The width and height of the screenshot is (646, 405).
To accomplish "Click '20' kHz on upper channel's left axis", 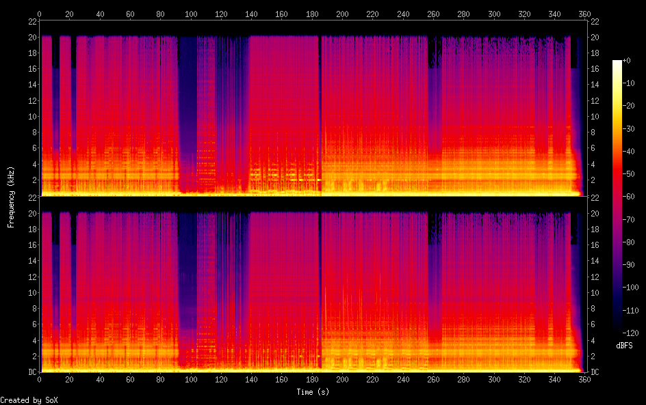I will pyautogui.click(x=32, y=37).
